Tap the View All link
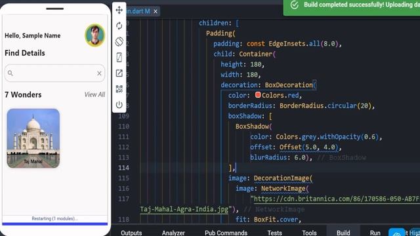 pos(94,94)
